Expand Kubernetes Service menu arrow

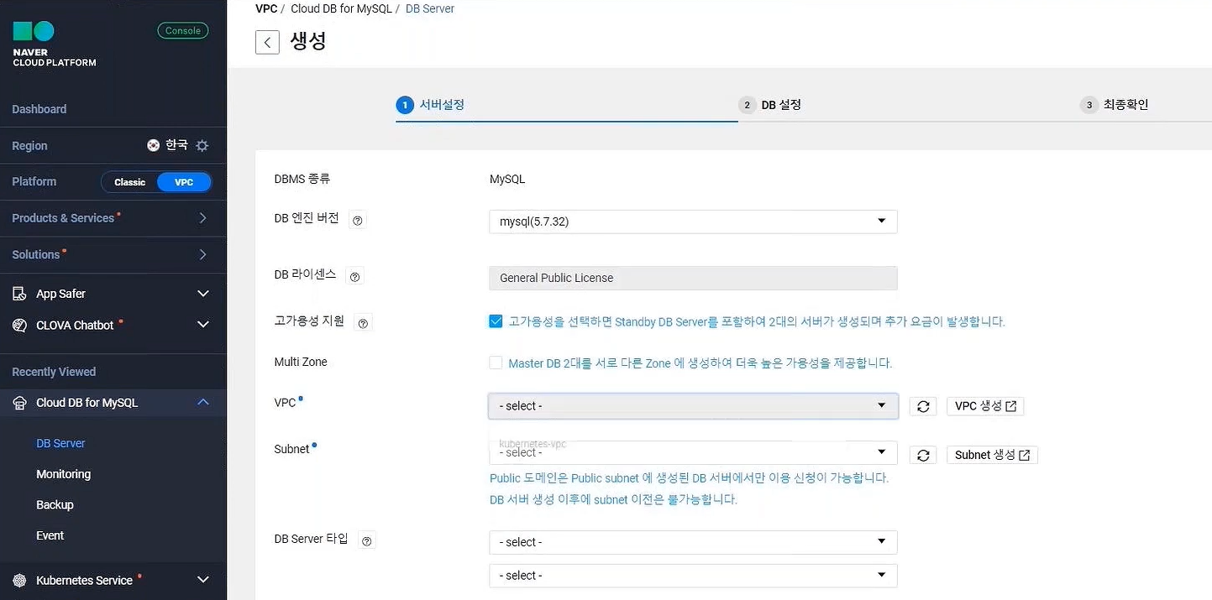coord(202,580)
